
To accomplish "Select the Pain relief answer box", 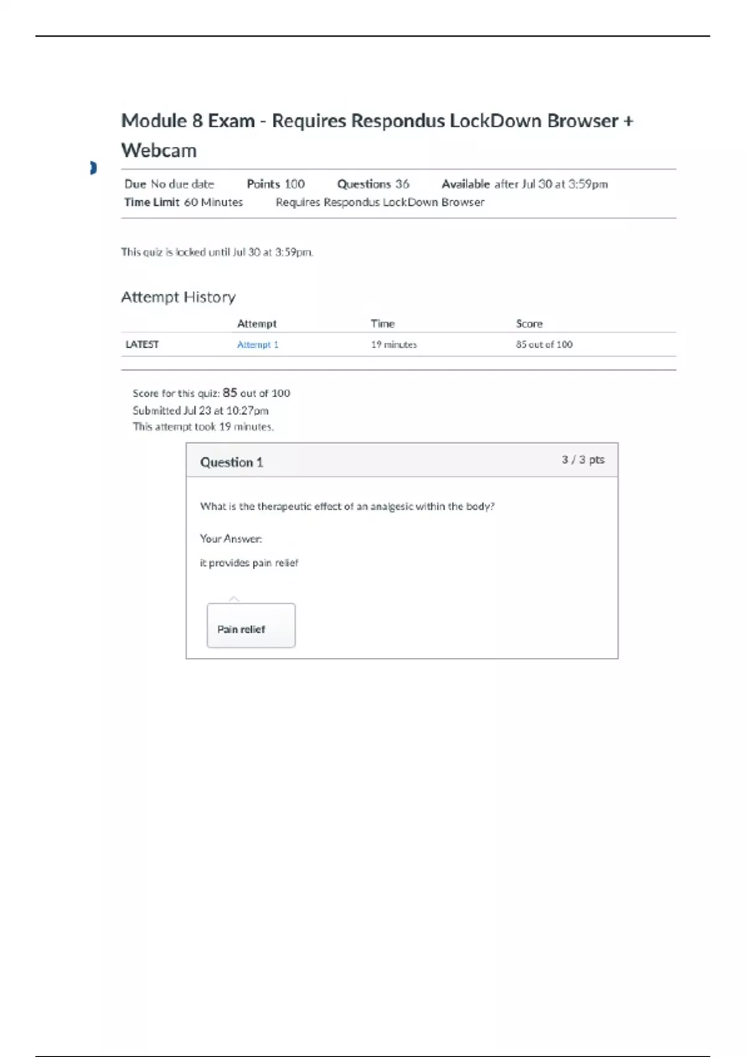I will (x=251, y=625).
